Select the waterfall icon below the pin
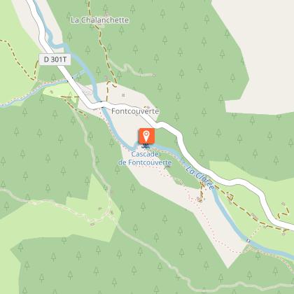Image resolution: width=294 pixels, height=294 pixels. pos(146,146)
